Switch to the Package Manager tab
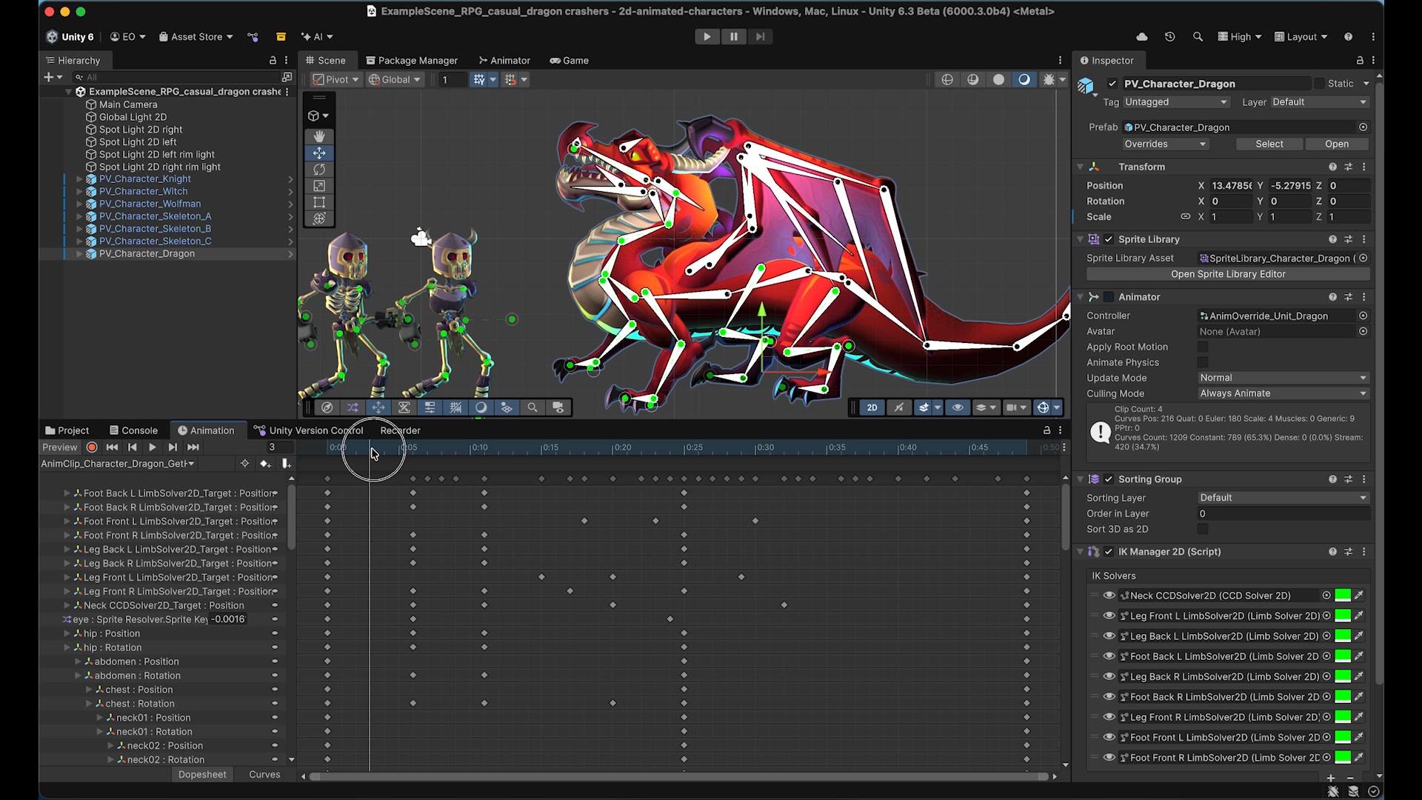 pos(411,61)
